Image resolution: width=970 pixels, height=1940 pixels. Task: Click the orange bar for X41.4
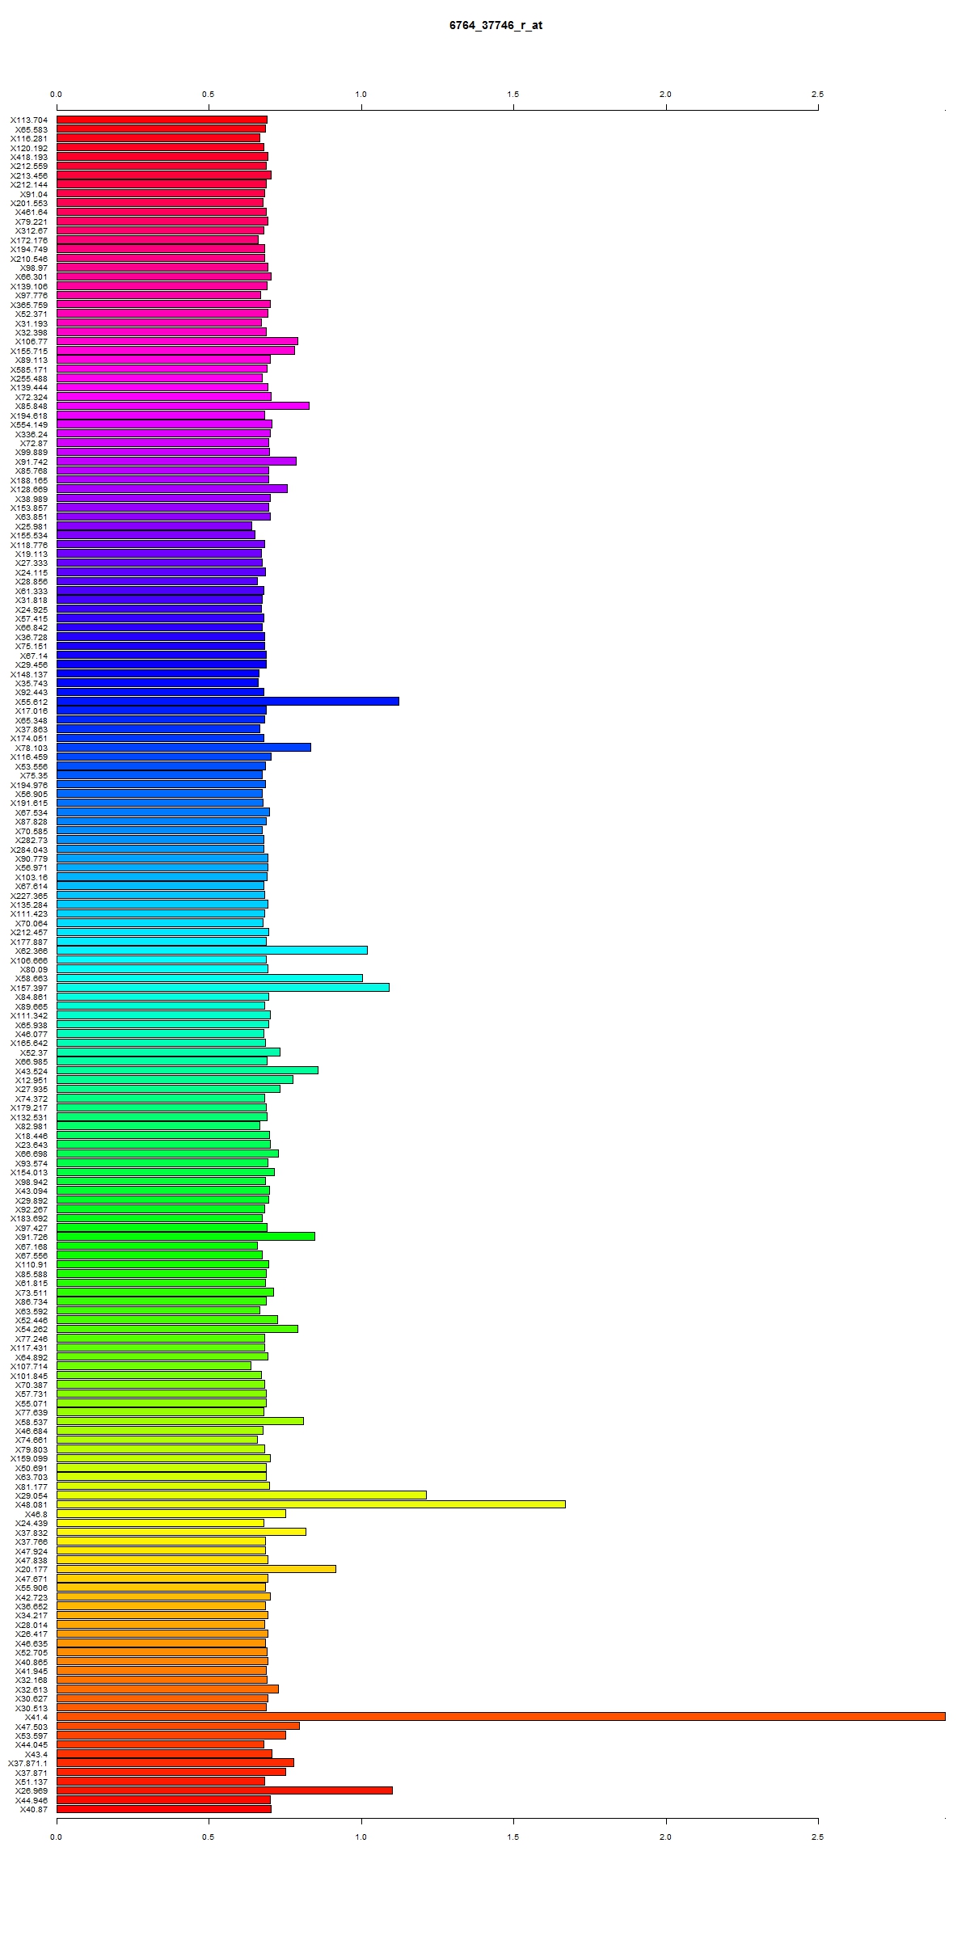501,1716
